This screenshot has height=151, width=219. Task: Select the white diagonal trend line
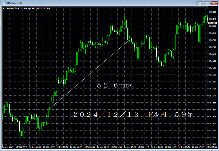coord(91,73)
